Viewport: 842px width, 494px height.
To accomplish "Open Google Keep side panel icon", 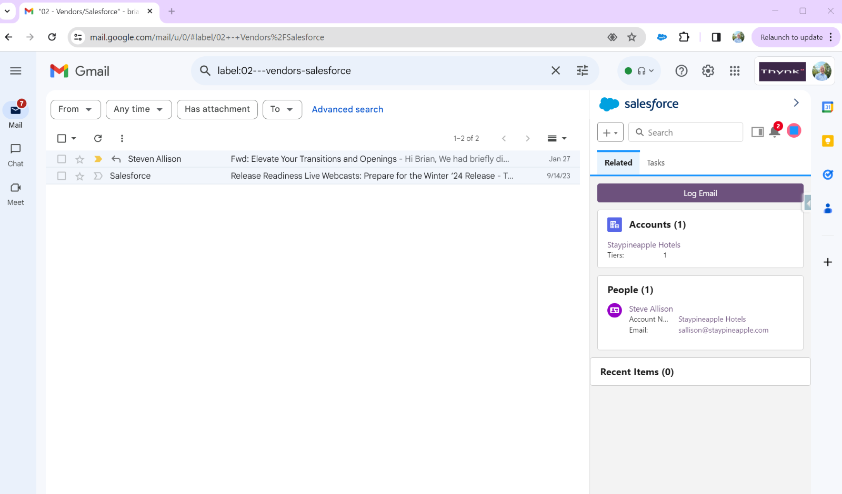I will click(x=828, y=141).
